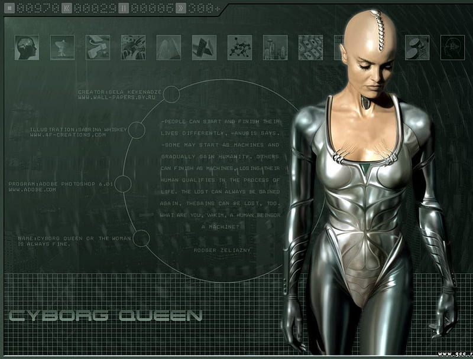Open the www.4f-creations.com link
Image resolution: width=473 pixels, height=359 pixels.
[x=68, y=135]
